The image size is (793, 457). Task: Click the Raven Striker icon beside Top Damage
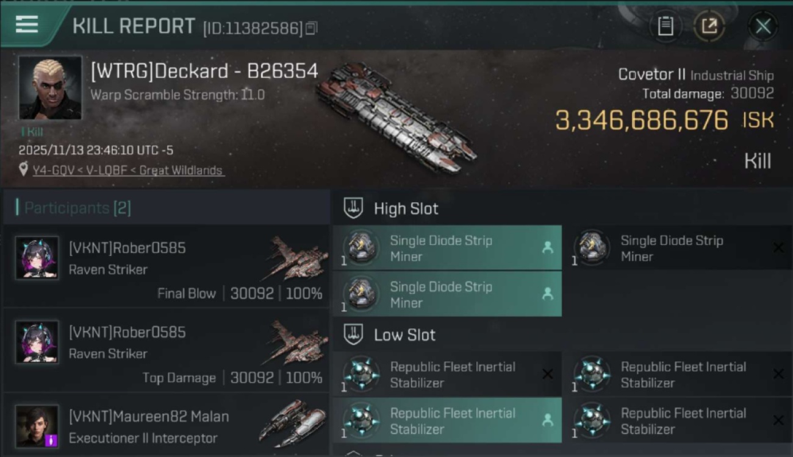(x=296, y=344)
